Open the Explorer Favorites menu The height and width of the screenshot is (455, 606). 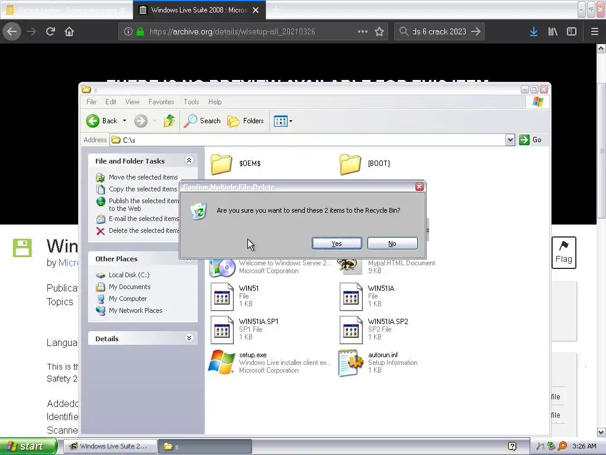161,102
